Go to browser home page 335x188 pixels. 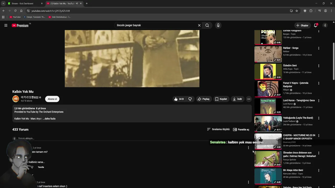click(x=21, y=11)
